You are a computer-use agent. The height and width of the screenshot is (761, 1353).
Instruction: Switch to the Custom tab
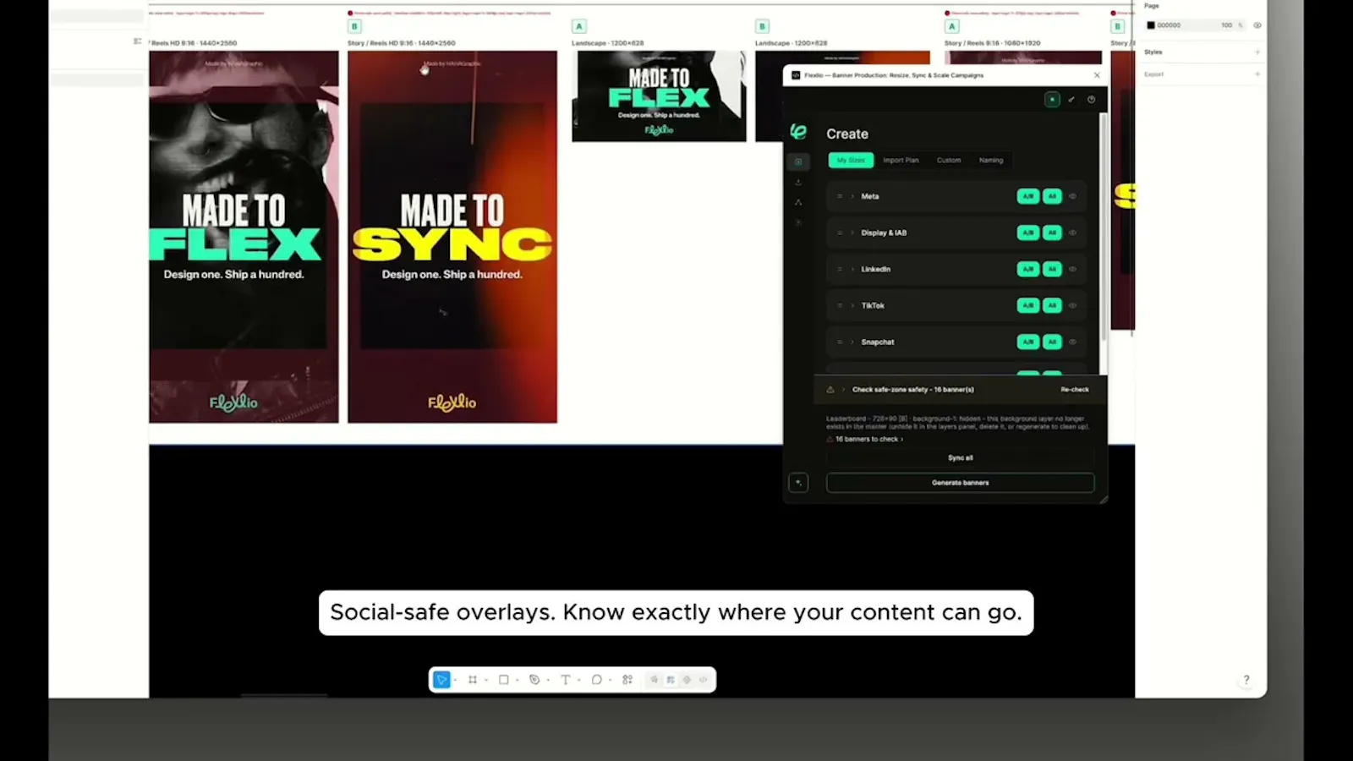click(949, 160)
